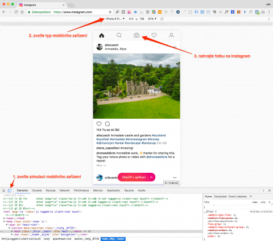This screenshot has height=241, width=273.
Task: Dismiss open-in-app banner with X
Action: click(151, 177)
